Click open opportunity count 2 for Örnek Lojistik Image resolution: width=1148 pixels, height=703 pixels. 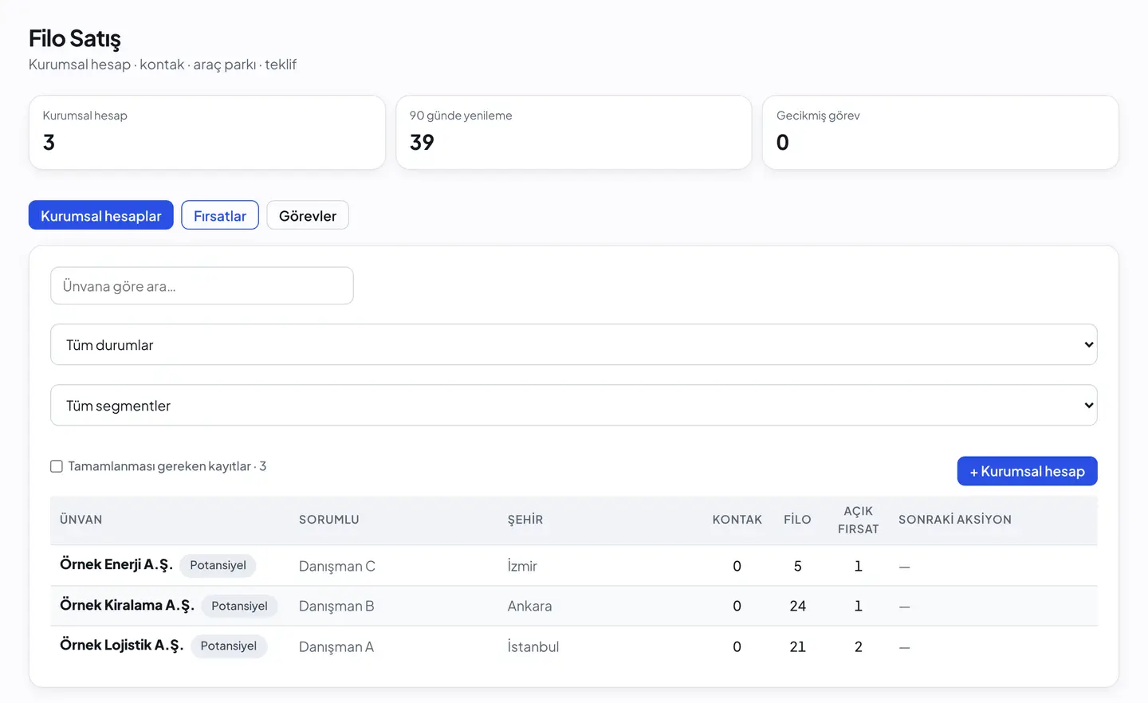(859, 646)
